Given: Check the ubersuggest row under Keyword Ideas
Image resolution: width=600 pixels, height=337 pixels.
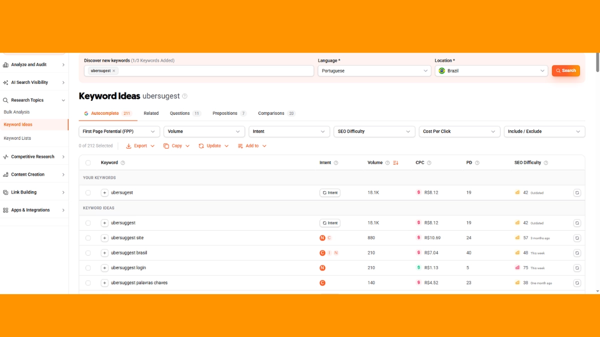Looking at the screenshot, I should pos(88,223).
